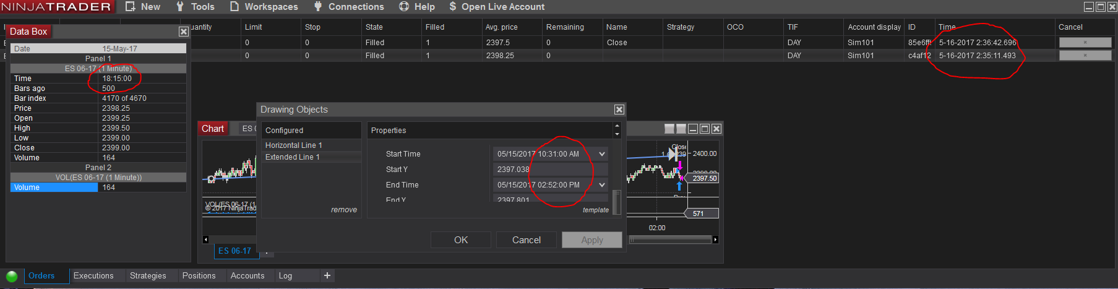Click the New menu window icon
The image size is (1118, 289).
(x=131, y=6)
